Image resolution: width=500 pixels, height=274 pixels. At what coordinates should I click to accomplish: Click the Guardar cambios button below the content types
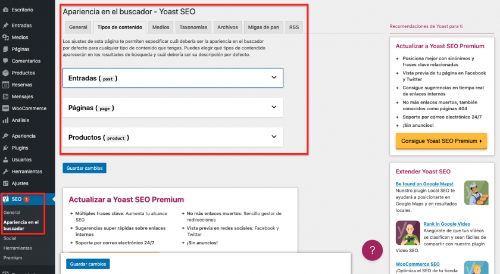tap(85, 168)
